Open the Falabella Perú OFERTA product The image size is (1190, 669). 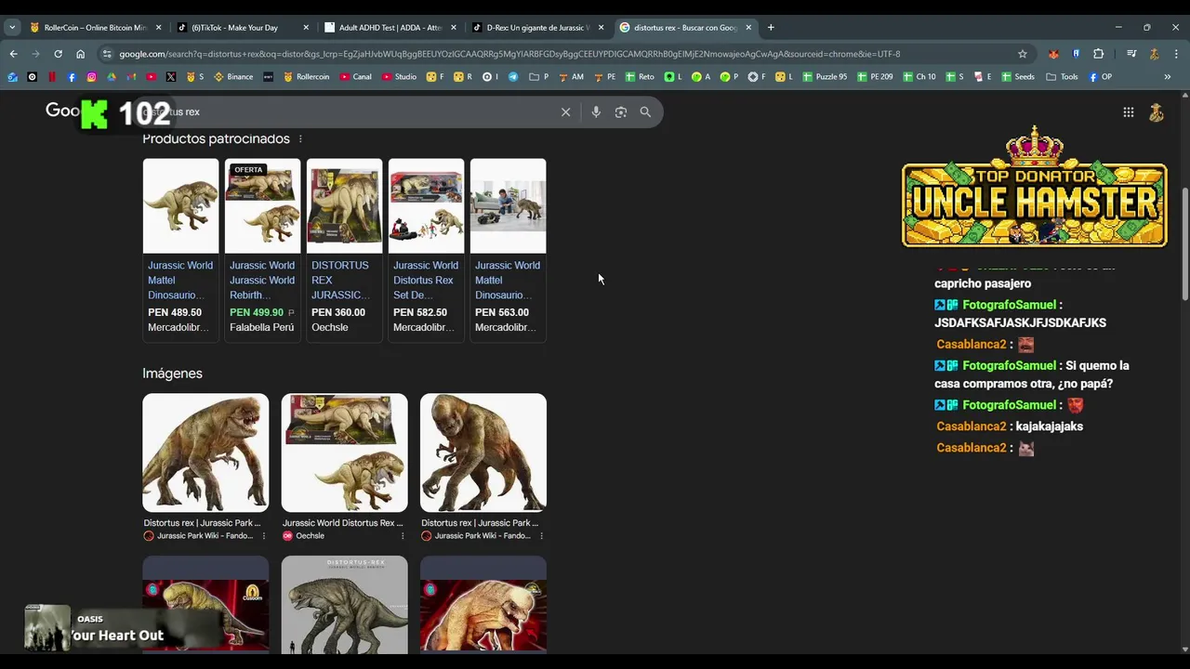(262, 249)
